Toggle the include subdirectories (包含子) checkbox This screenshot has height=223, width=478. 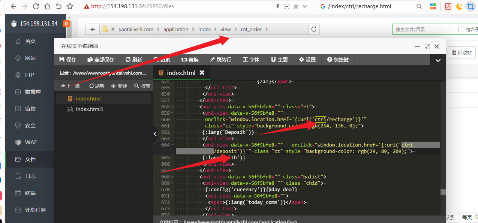[461, 29]
